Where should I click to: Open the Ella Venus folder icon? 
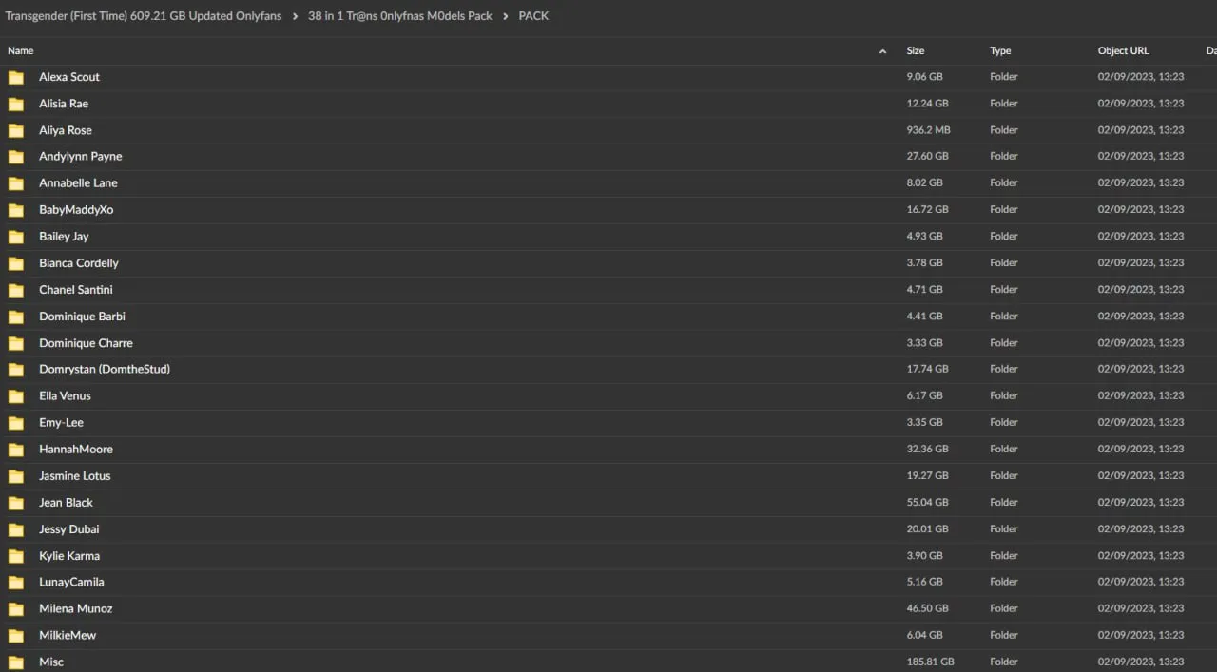click(15, 396)
